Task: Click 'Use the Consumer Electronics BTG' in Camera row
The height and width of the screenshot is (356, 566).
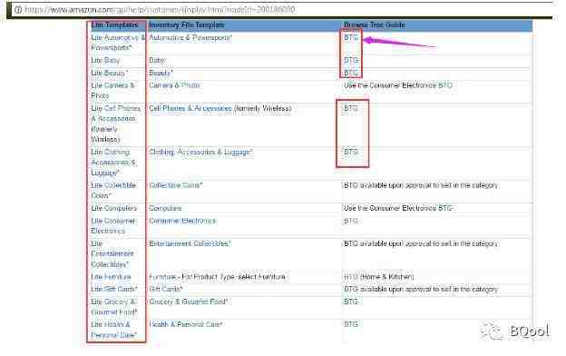Action: coord(398,85)
